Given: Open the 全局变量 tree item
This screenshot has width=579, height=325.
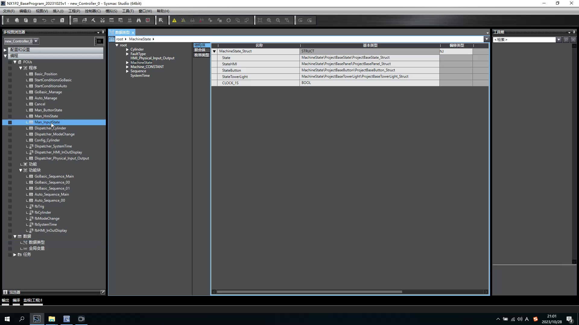Looking at the screenshot, I should click(x=37, y=249).
